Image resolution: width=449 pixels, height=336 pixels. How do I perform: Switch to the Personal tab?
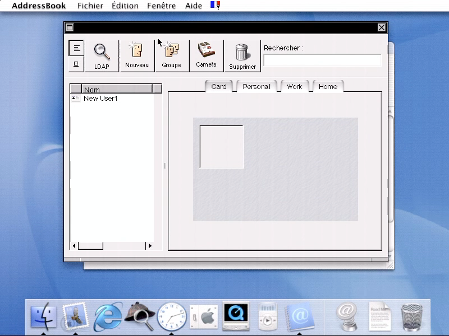click(256, 87)
